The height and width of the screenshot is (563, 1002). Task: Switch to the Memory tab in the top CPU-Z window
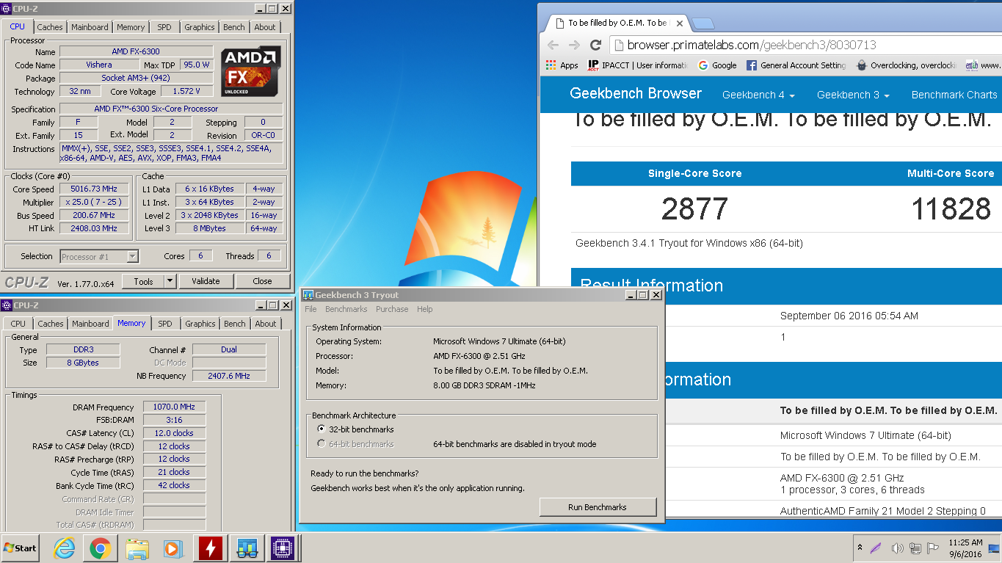click(x=131, y=27)
